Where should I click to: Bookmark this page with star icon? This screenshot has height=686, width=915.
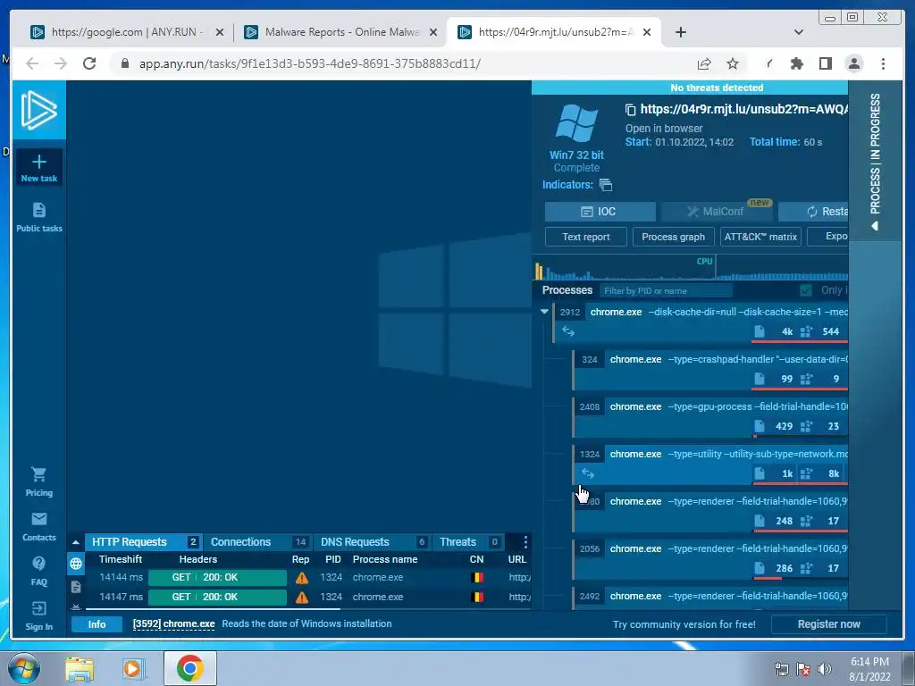pos(733,63)
